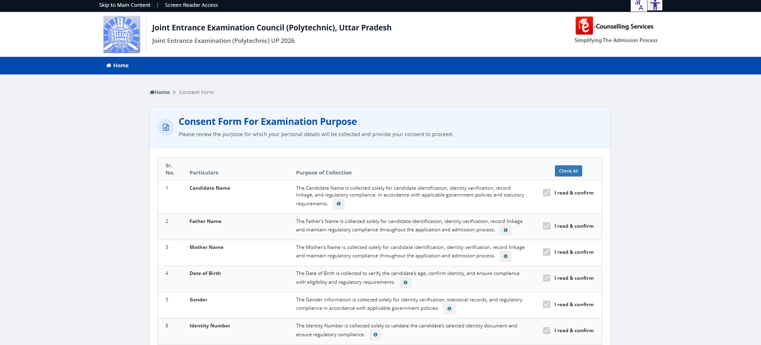Tick the Identity Number confirm checkbox
This screenshot has height=345, width=761.
pyautogui.click(x=546, y=331)
